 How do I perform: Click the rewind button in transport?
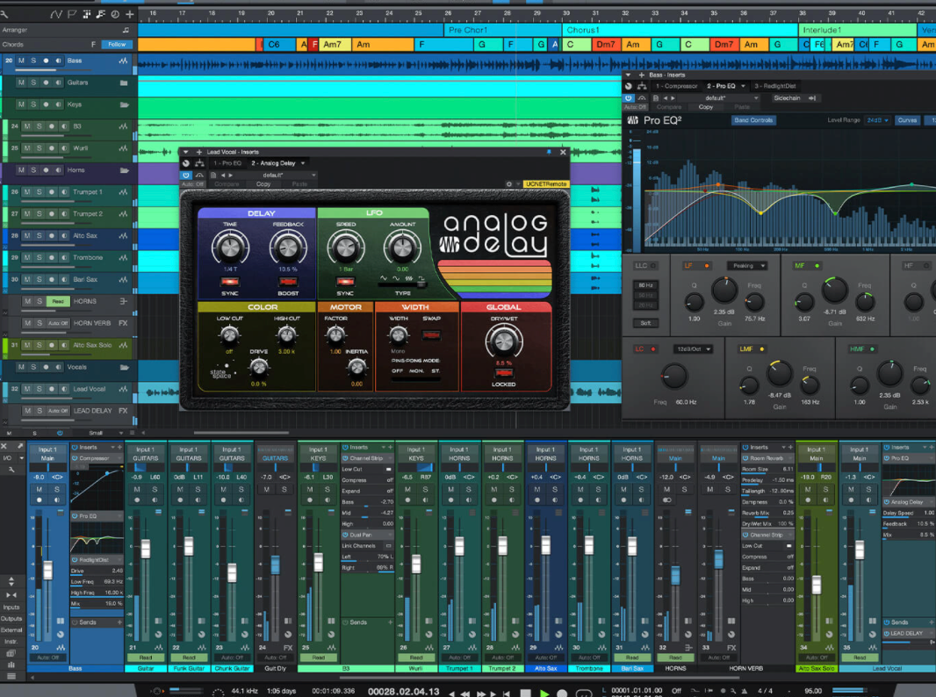click(465, 693)
